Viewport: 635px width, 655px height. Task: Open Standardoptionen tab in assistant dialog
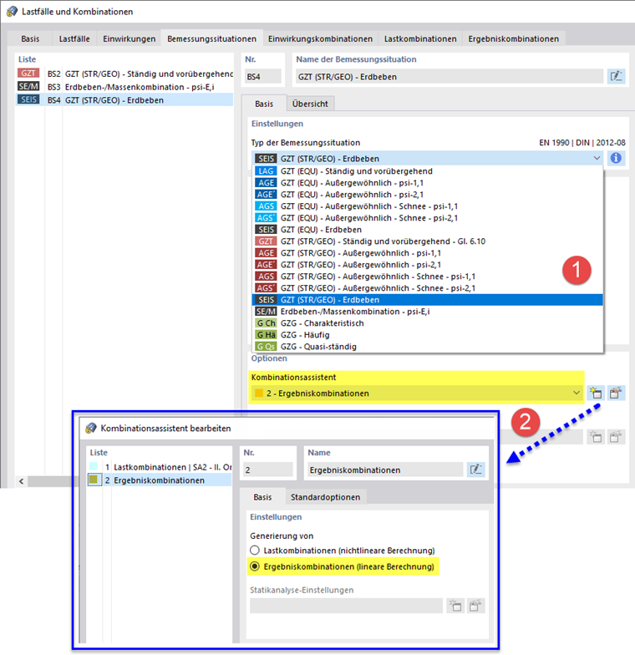325,497
